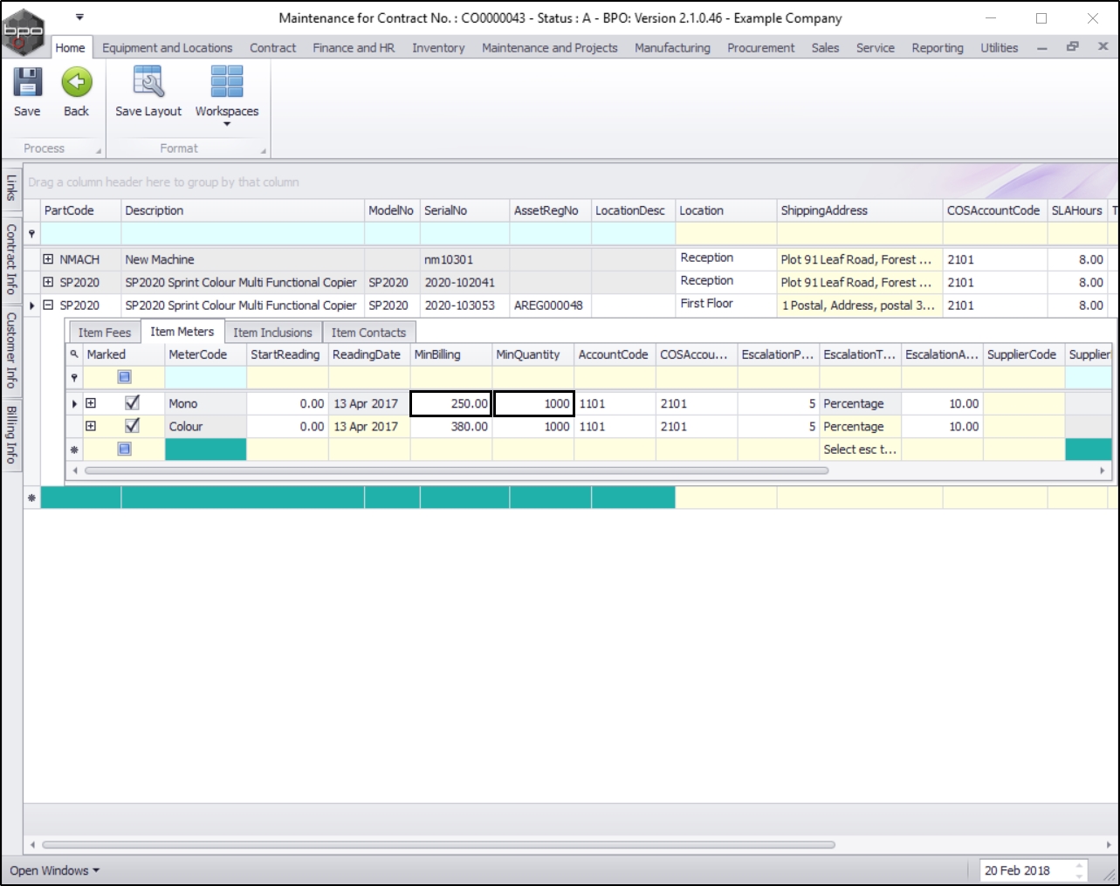Open the quick access toolbar dropdown arrow

click(x=79, y=17)
